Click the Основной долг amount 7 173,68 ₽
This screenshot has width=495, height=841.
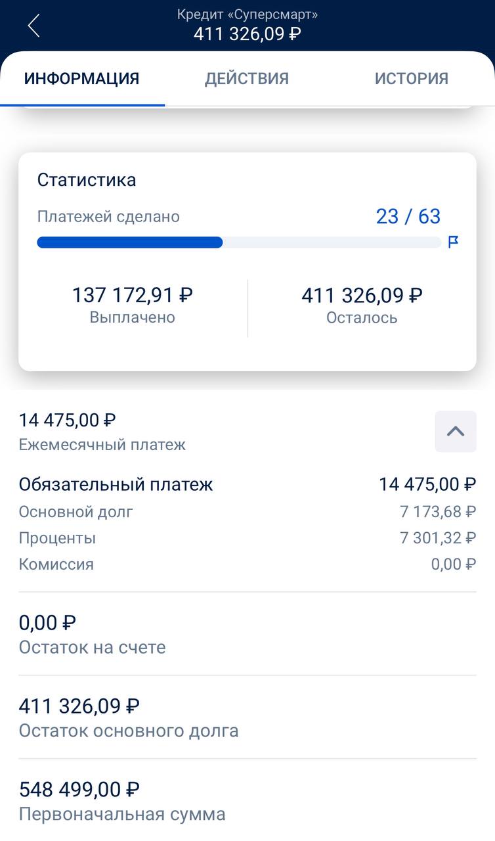coord(438,512)
